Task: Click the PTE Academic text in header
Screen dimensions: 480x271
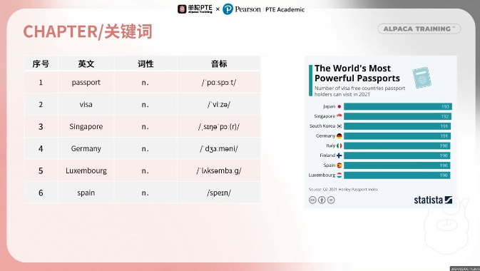Action: click(x=285, y=9)
